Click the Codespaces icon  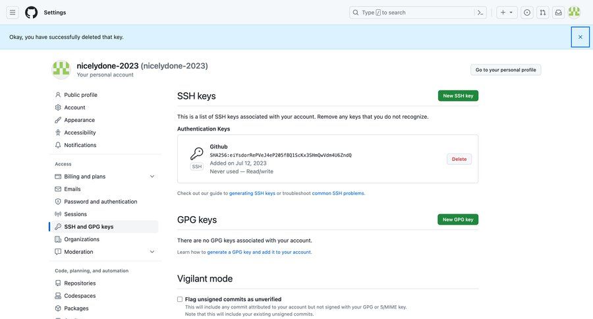point(58,295)
